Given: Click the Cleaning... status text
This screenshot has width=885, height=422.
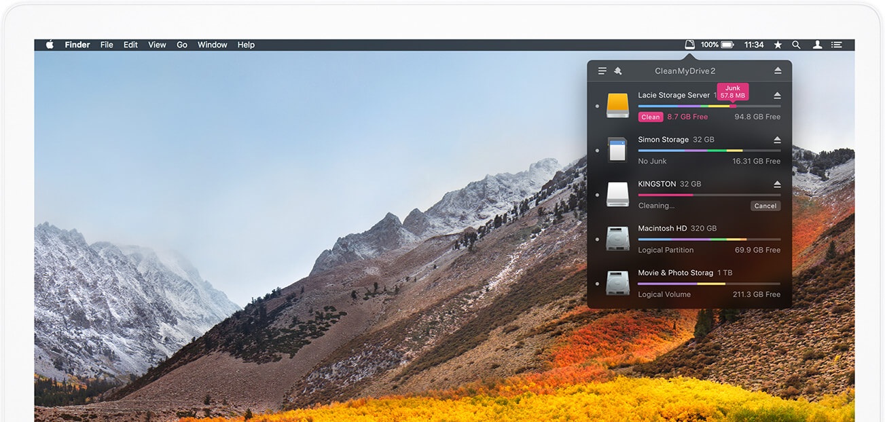Looking at the screenshot, I should [x=656, y=206].
